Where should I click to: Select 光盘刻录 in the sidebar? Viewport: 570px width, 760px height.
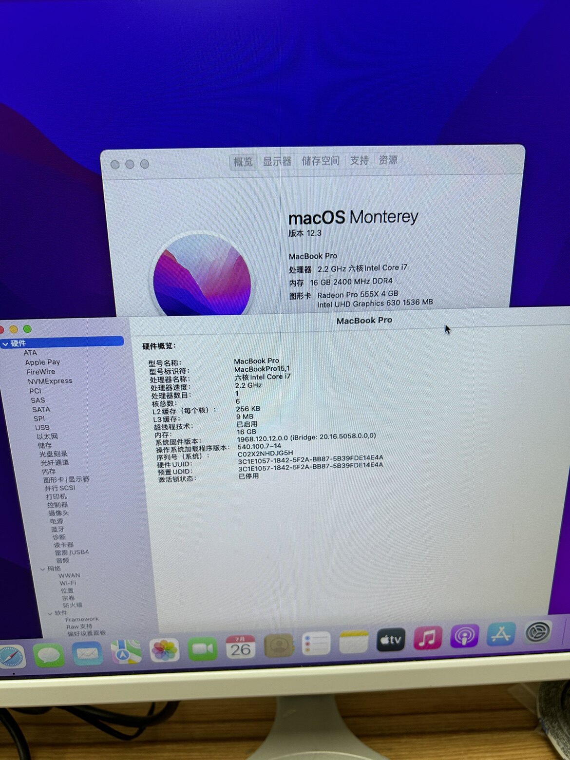[x=53, y=454]
